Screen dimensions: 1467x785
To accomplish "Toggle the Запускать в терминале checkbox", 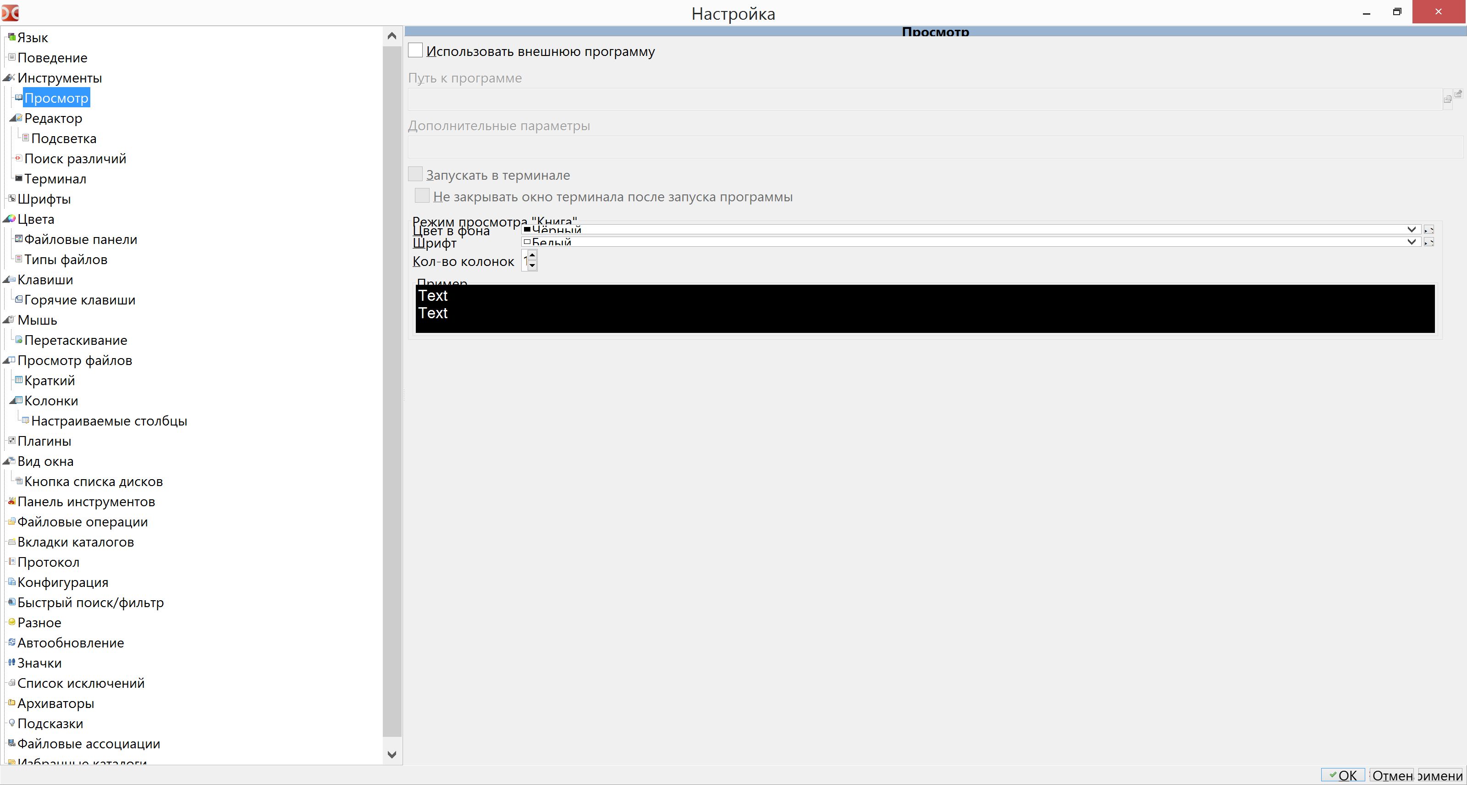I will tap(416, 174).
